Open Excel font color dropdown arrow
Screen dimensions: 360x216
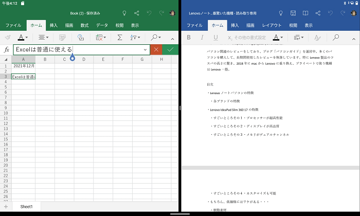pos(27,38)
